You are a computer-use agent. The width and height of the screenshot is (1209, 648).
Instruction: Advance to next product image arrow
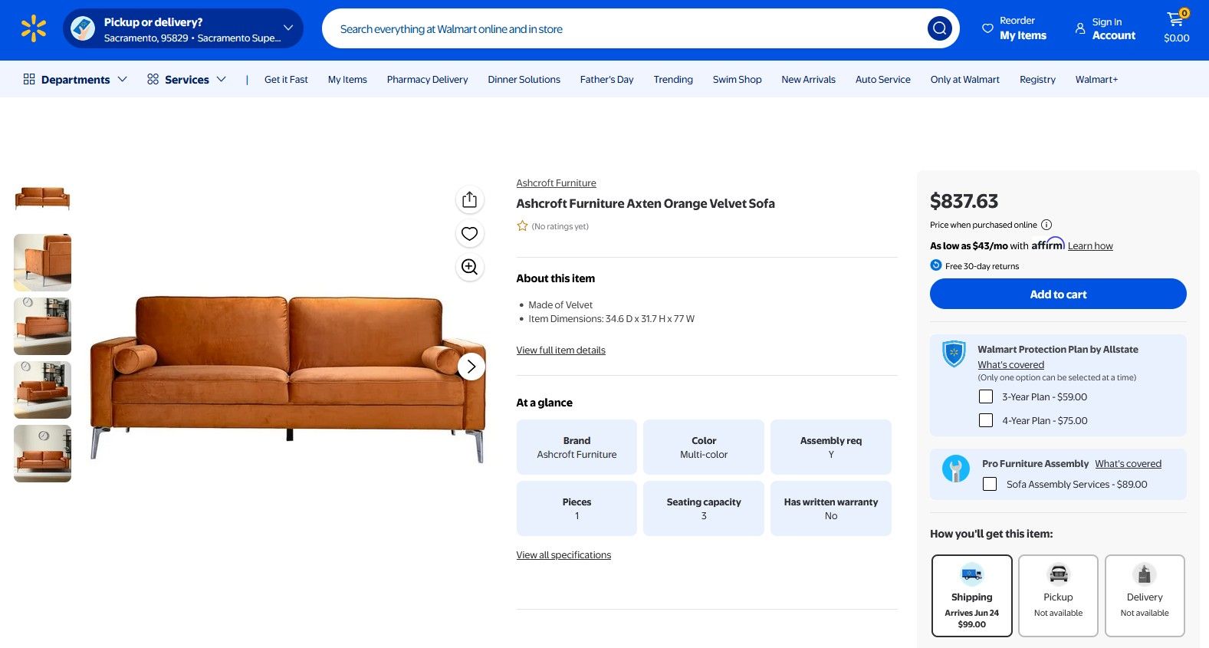pyautogui.click(x=471, y=367)
